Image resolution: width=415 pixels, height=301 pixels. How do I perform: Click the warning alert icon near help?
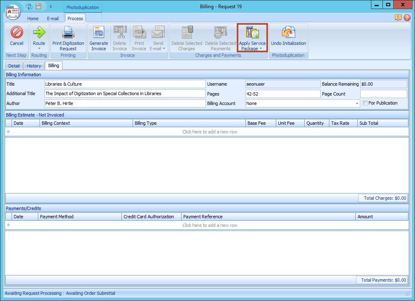[x=398, y=18]
